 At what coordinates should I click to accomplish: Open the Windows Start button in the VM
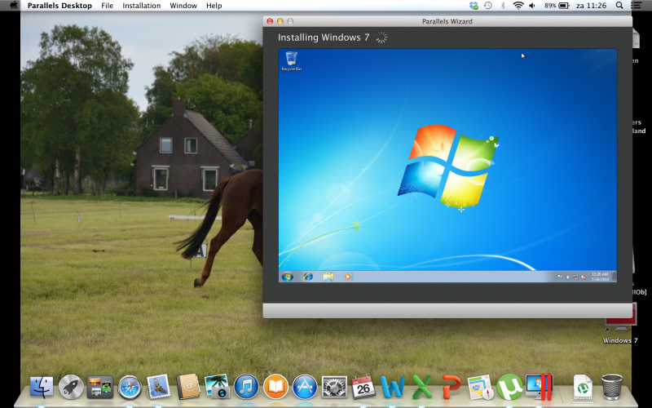pyautogui.click(x=287, y=277)
